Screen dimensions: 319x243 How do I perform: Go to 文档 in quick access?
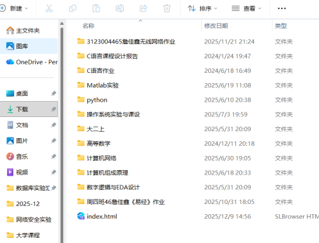pos(29,125)
